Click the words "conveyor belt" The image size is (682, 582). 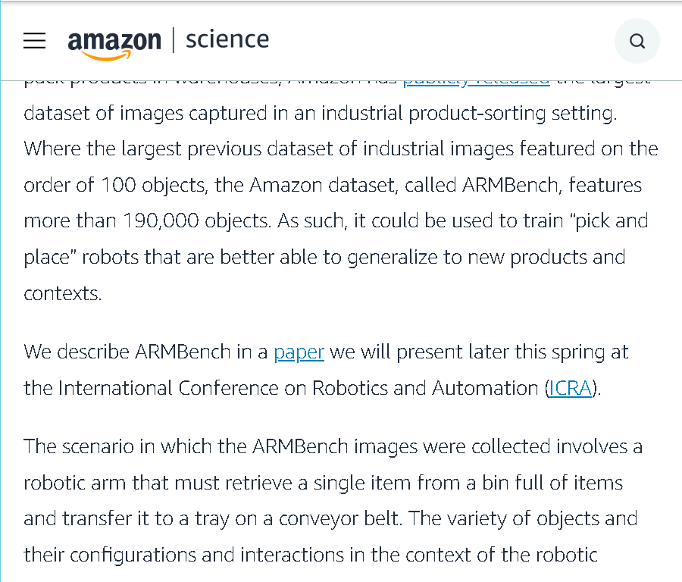(340, 519)
